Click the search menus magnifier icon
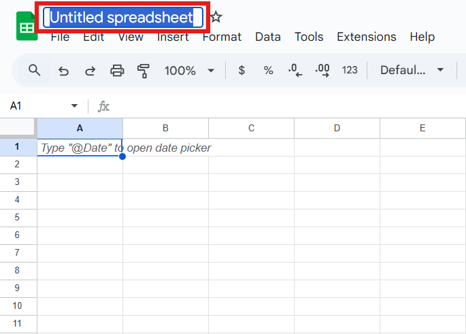 point(34,70)
